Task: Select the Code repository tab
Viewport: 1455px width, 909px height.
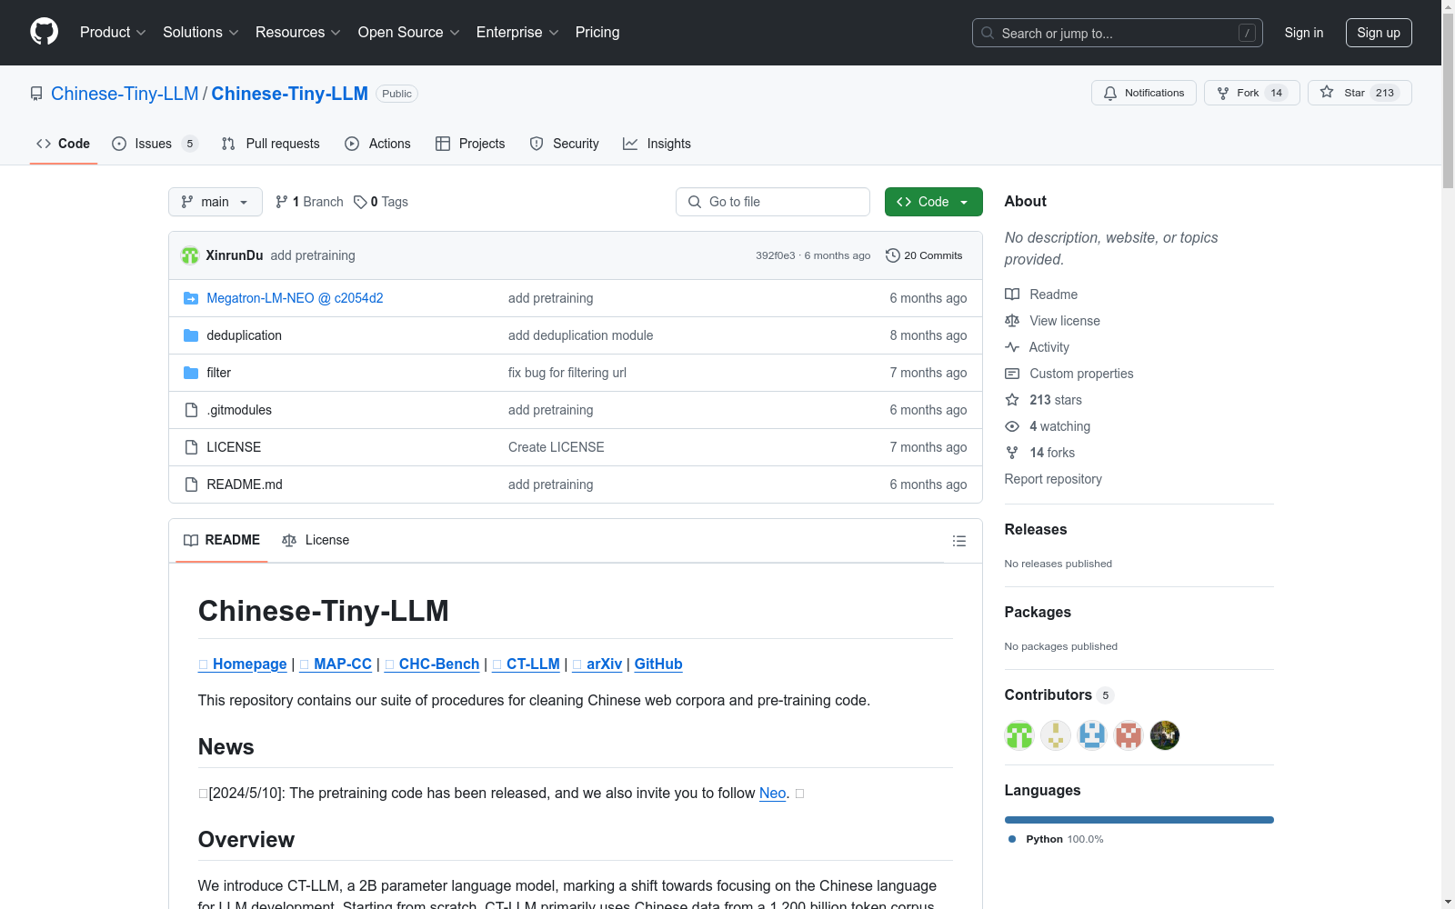Action: click(64, 144)
